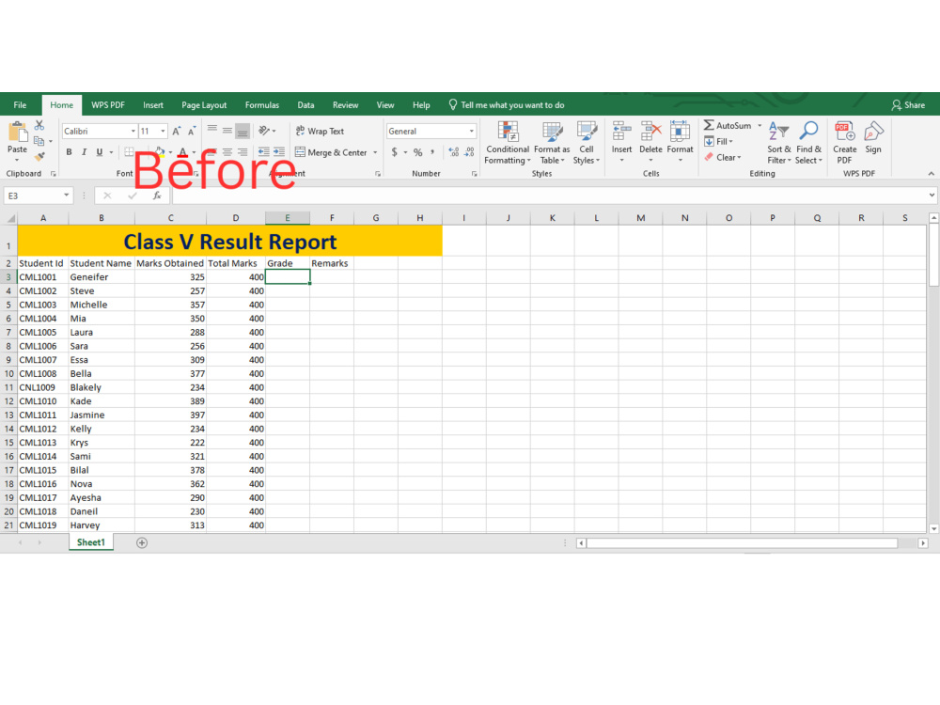Toggle Italic formatting
This screenshot has width=940, height=705.
(84, 152)
